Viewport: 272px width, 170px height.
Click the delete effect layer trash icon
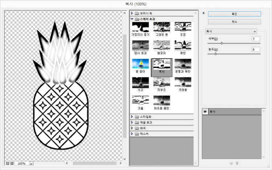click(237, 163)
